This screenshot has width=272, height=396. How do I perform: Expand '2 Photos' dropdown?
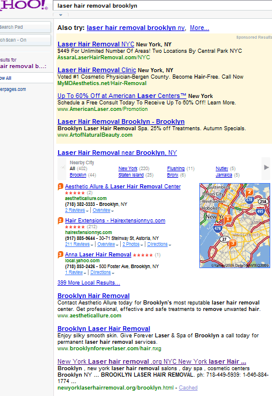point(132,244)
